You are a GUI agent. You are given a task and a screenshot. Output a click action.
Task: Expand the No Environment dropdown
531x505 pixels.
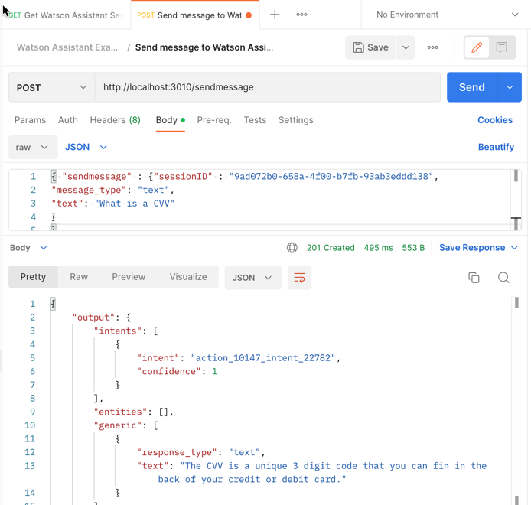click(447, 15)
